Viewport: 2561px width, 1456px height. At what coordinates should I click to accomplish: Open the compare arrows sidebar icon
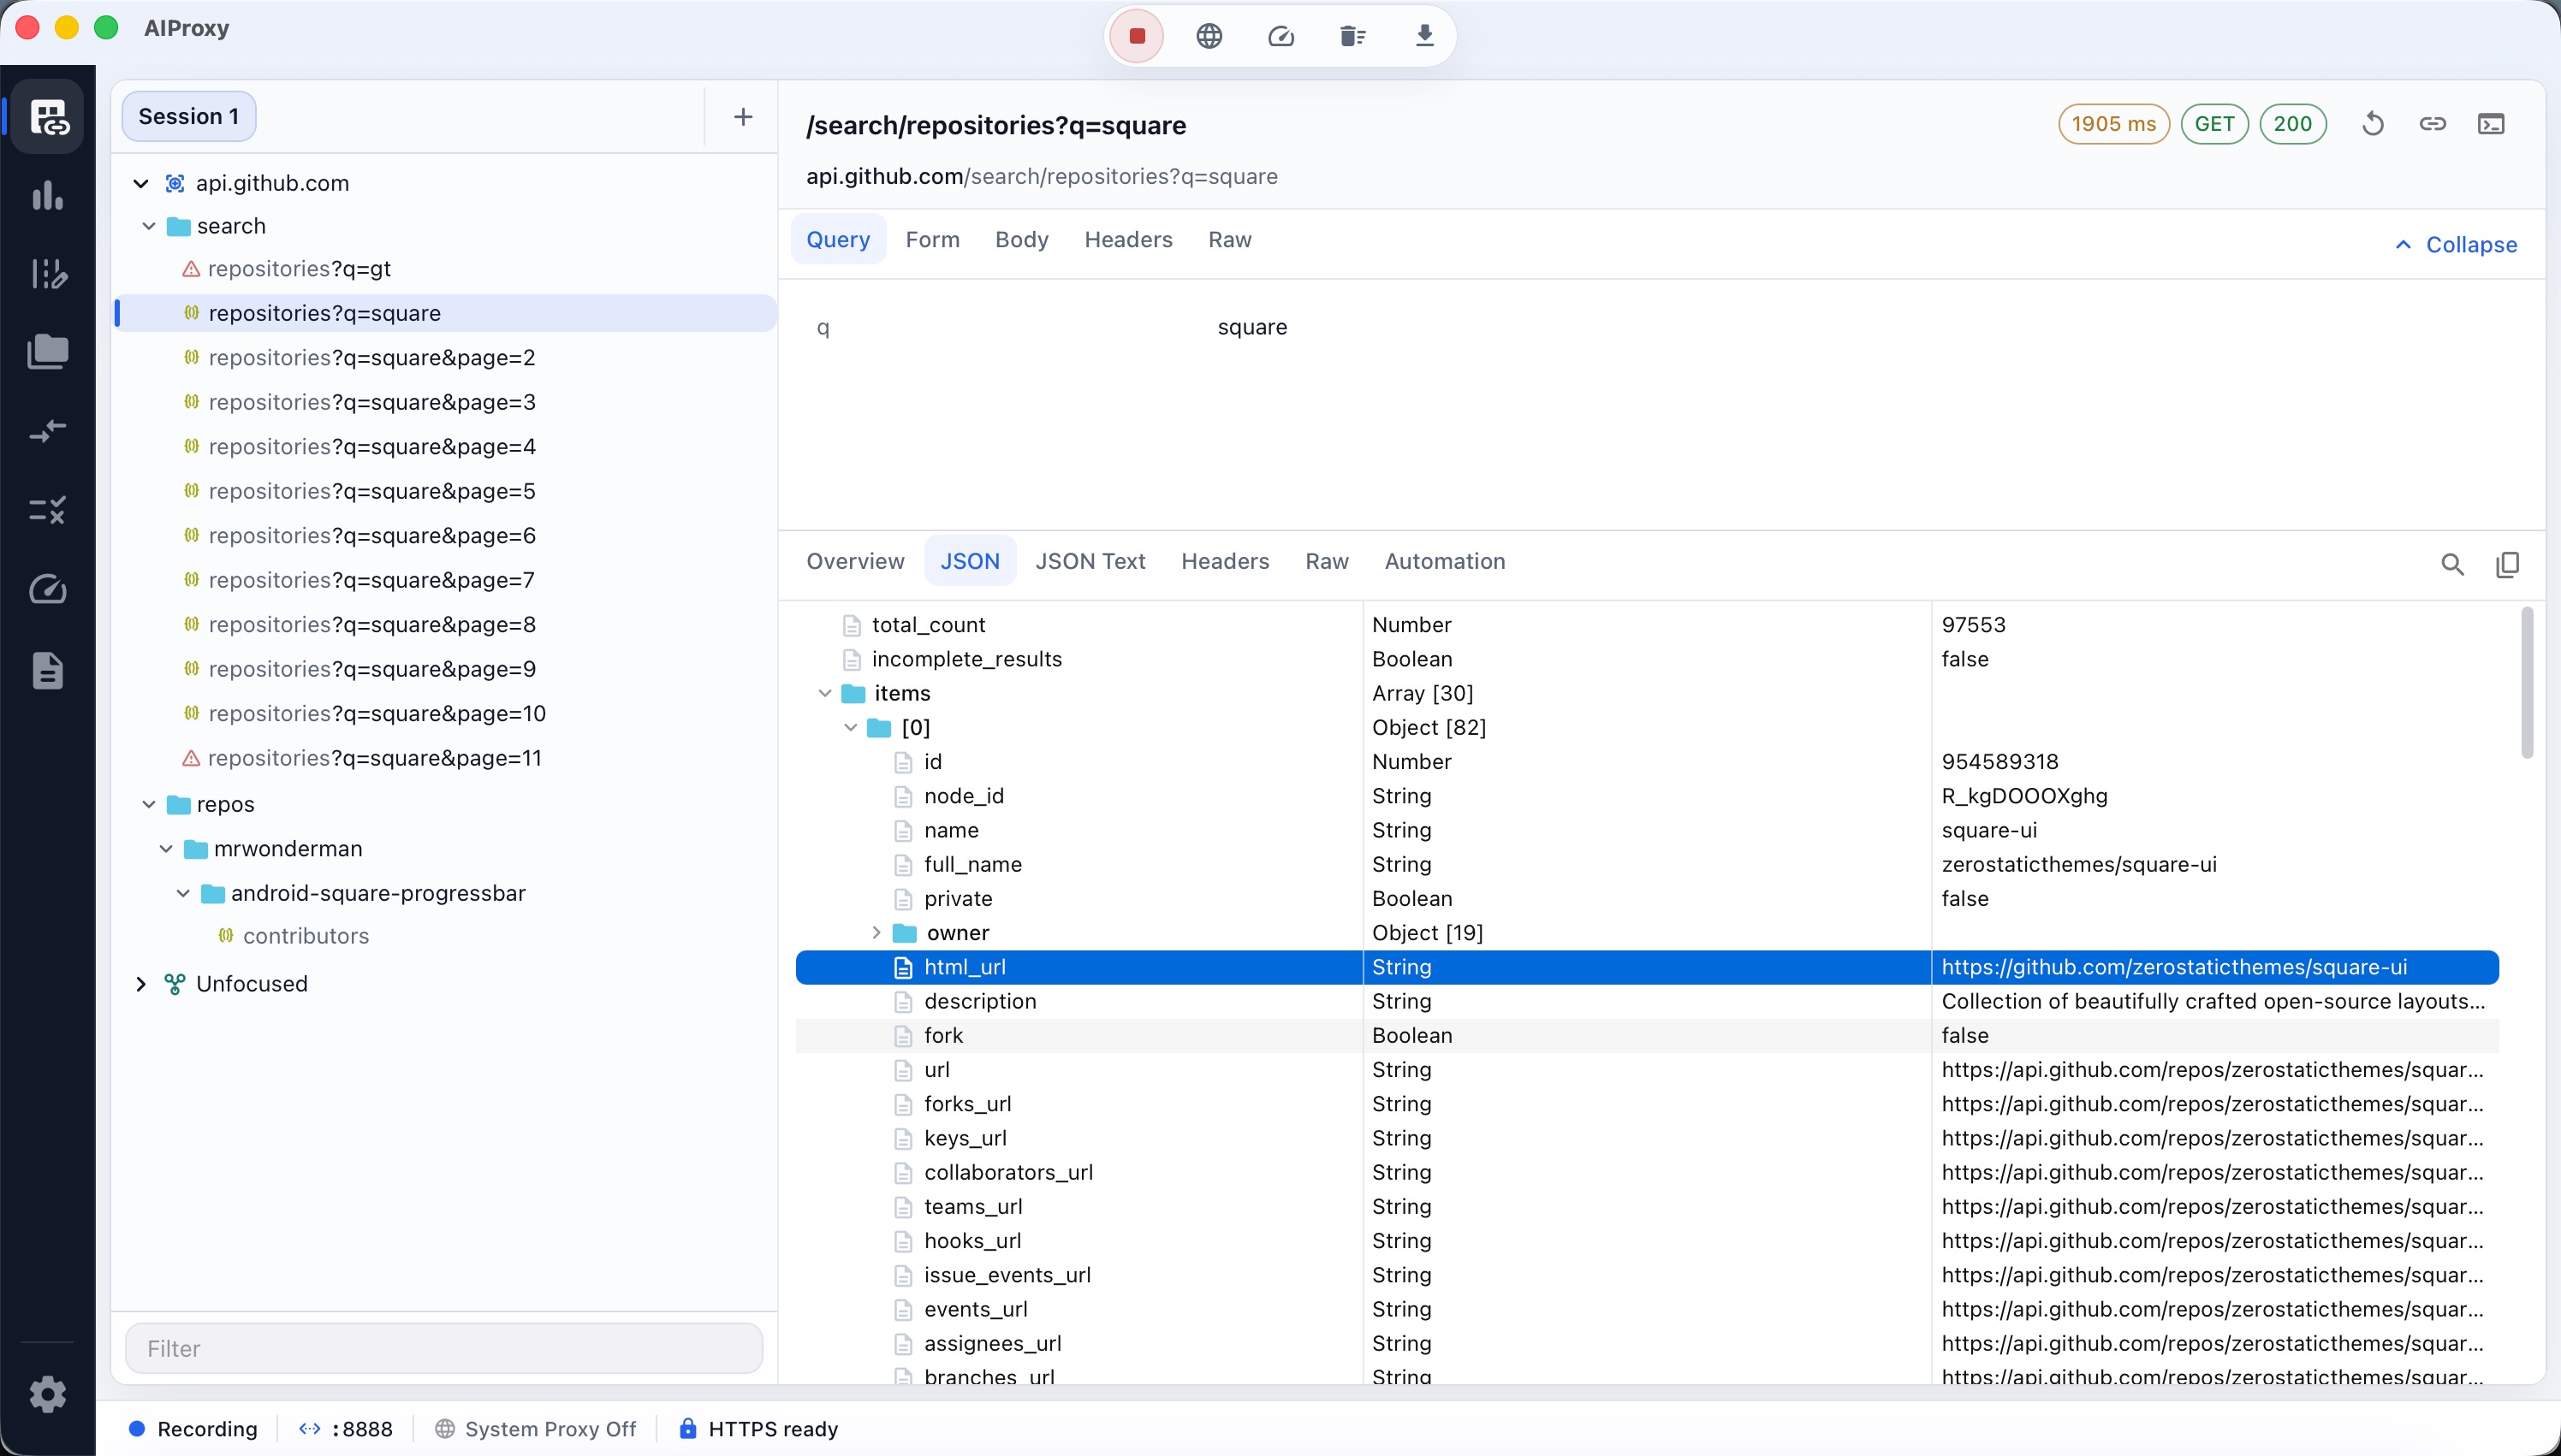pos(48,431)
